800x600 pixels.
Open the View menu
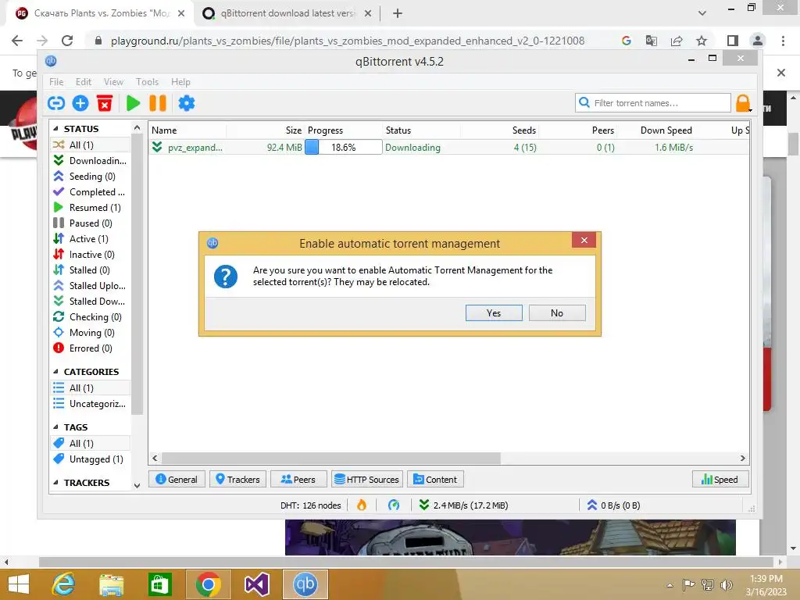tap(113, 81)
